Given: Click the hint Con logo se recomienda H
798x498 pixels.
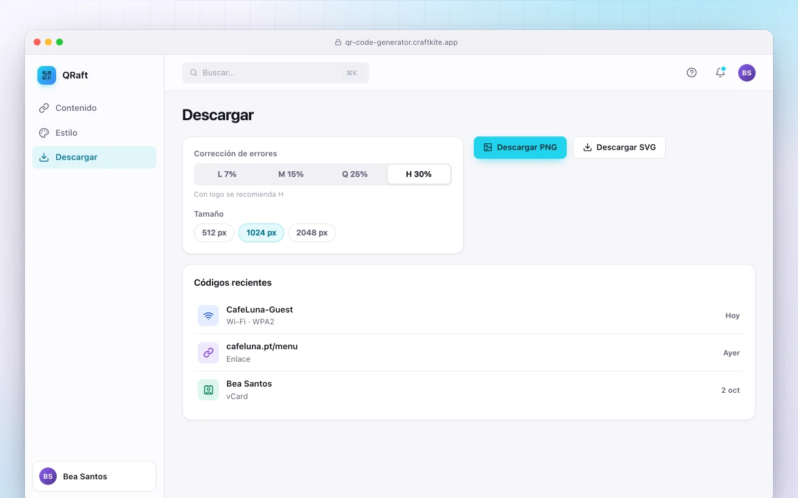Looking at the screenshot, I should pyautogui.click(x=239, y=194).
